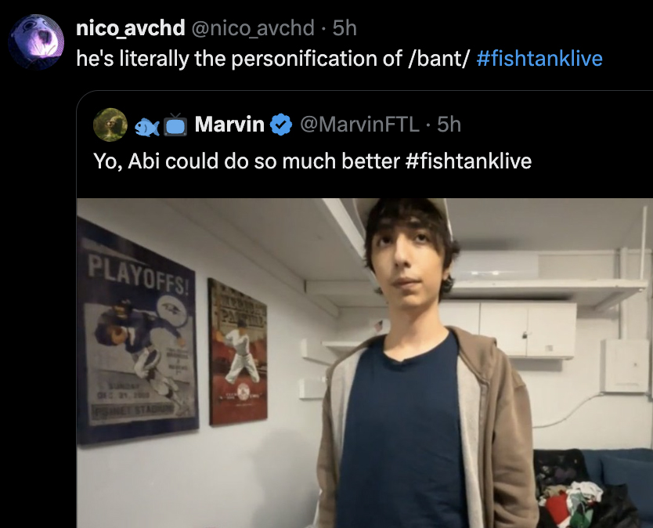This screenshot has width=653, height=528.
Task: Open the blue #fishtanklive hashtag link
Action: (539, 58)
